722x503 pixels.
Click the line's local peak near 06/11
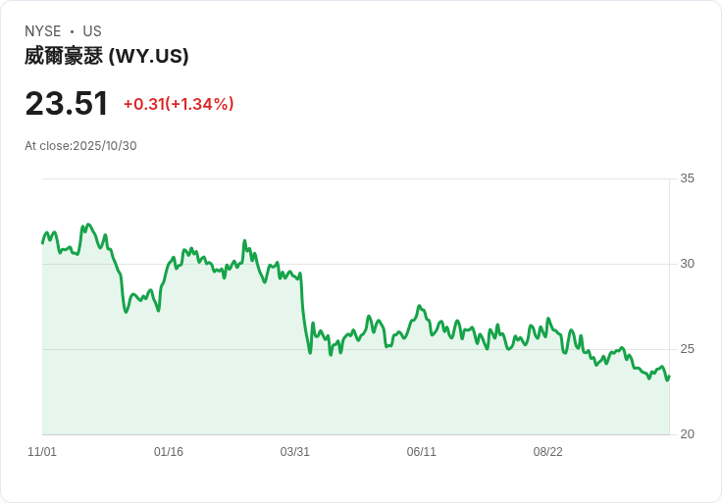[x=419, y=306]
